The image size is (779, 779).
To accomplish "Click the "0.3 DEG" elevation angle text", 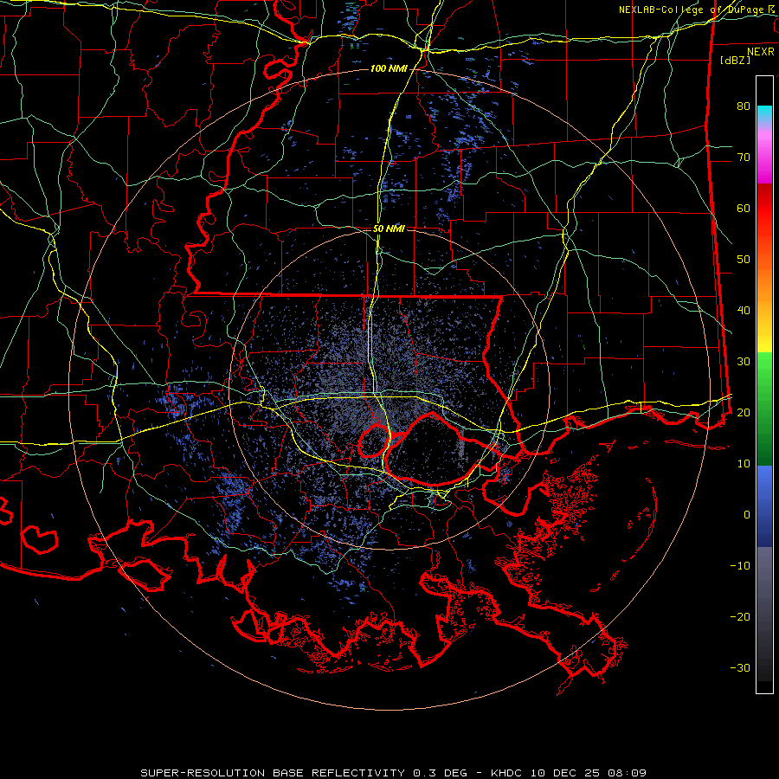I will [x=440, y=773].
